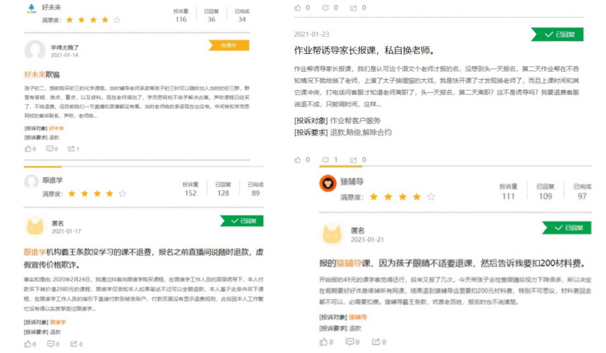The image size is (606, 353).
Task: Open the 跟谁学机构霸王条款 complaint title
Action: [x=144, y=258]
